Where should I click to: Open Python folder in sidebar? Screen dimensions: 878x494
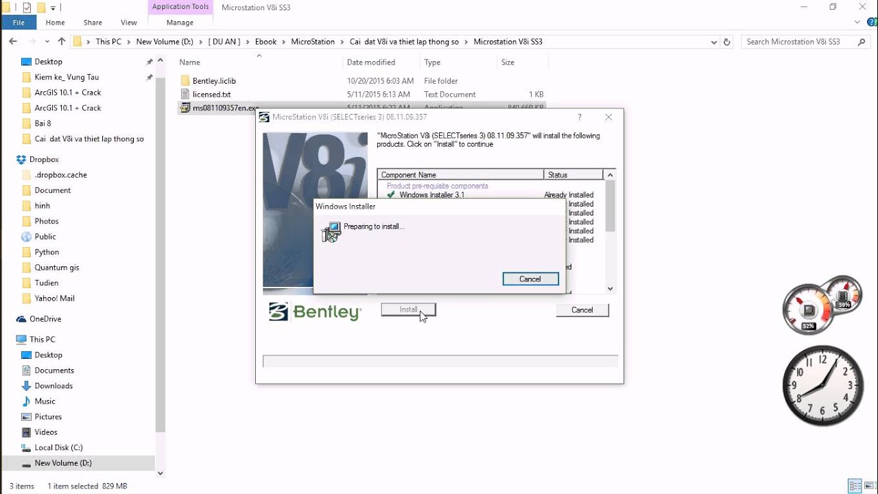47,252
